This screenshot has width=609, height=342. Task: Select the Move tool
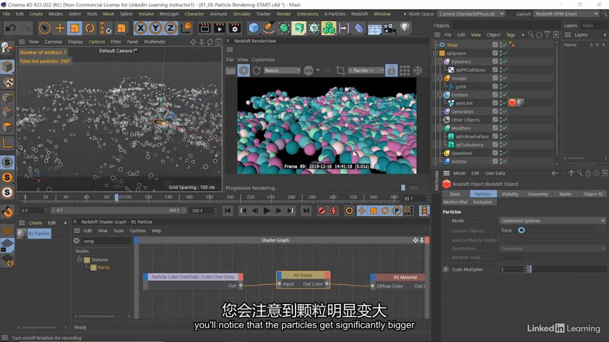(x=60, y=28)
